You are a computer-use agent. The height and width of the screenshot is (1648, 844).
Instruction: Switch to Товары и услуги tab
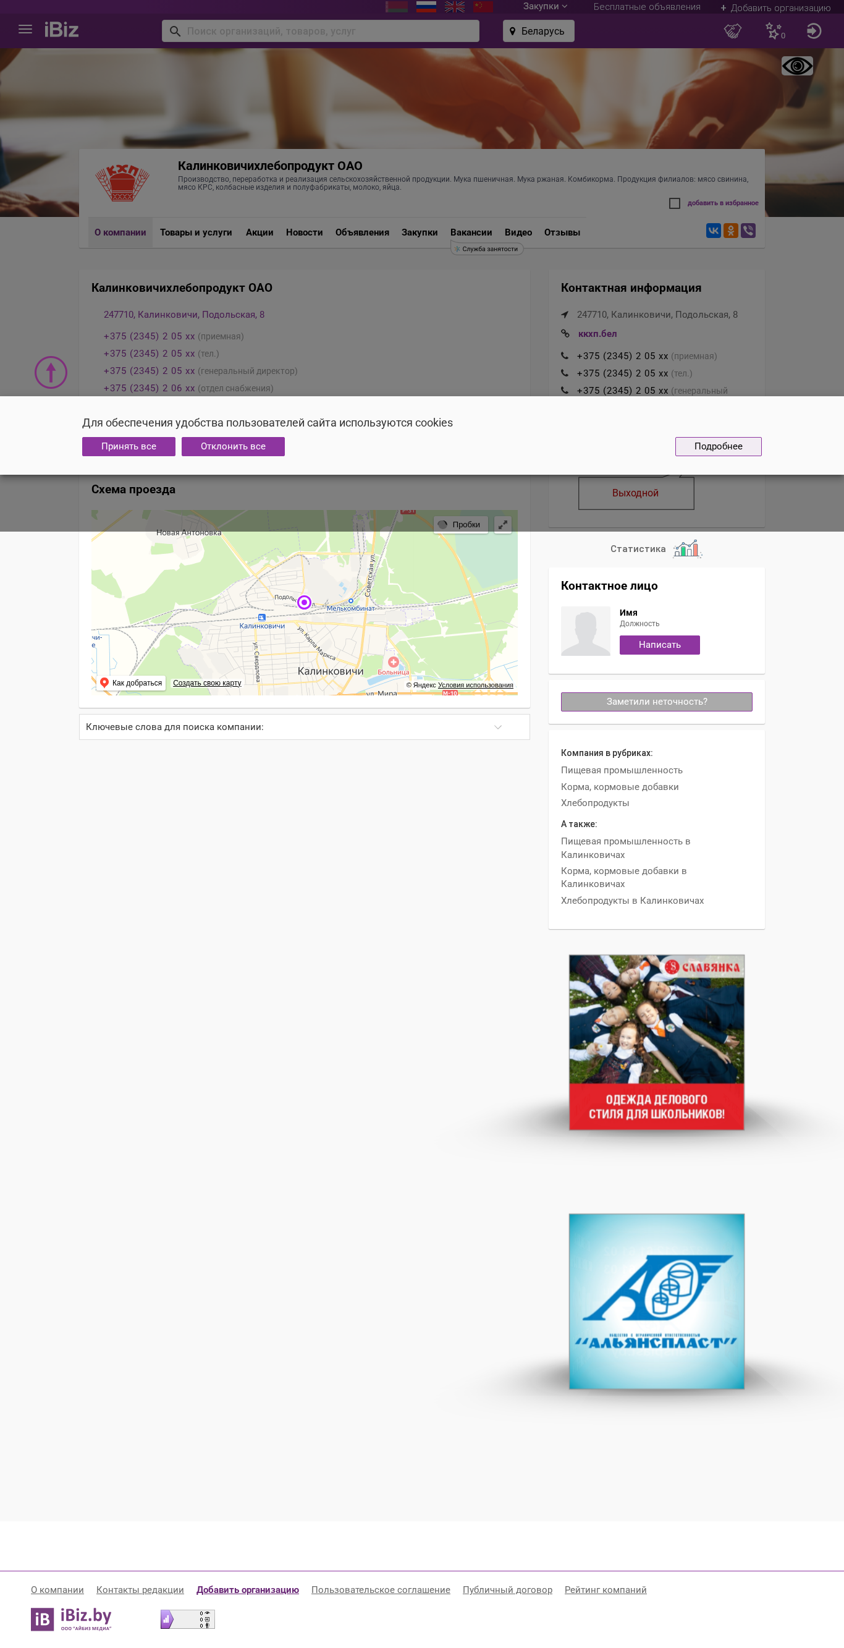pyautogui.click(x=196, y=232)
